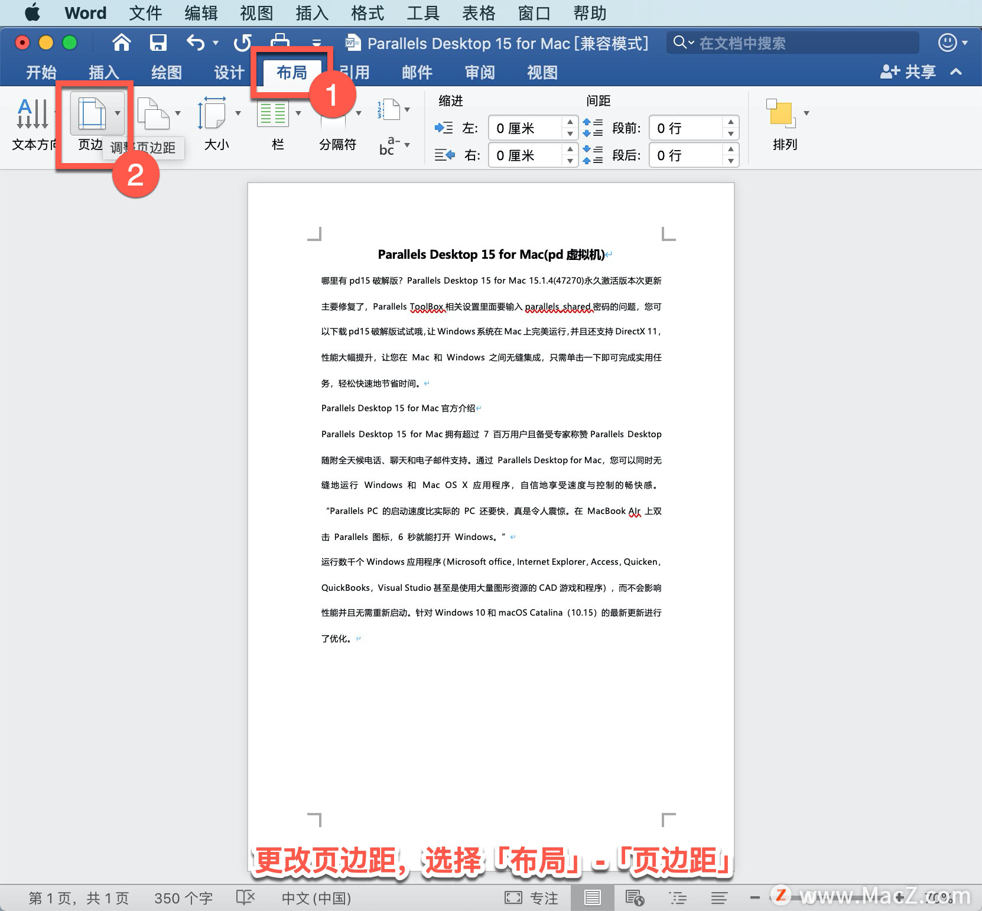982x911 pixels.
Task: Open the 编辑 menu
Action: click(x=201, y=13)
